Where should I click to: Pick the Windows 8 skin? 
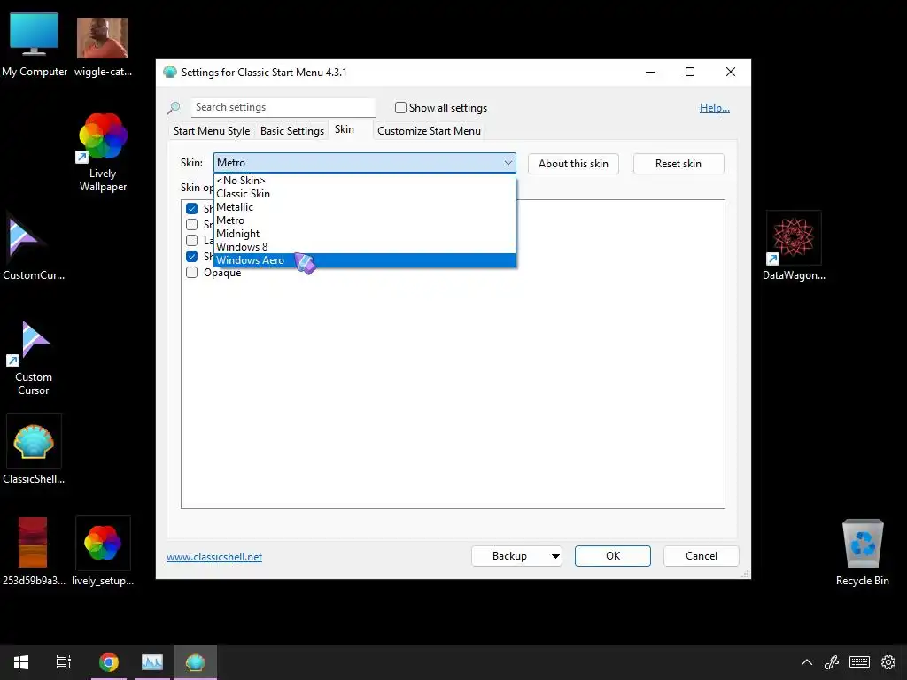(x=364, y=247)
